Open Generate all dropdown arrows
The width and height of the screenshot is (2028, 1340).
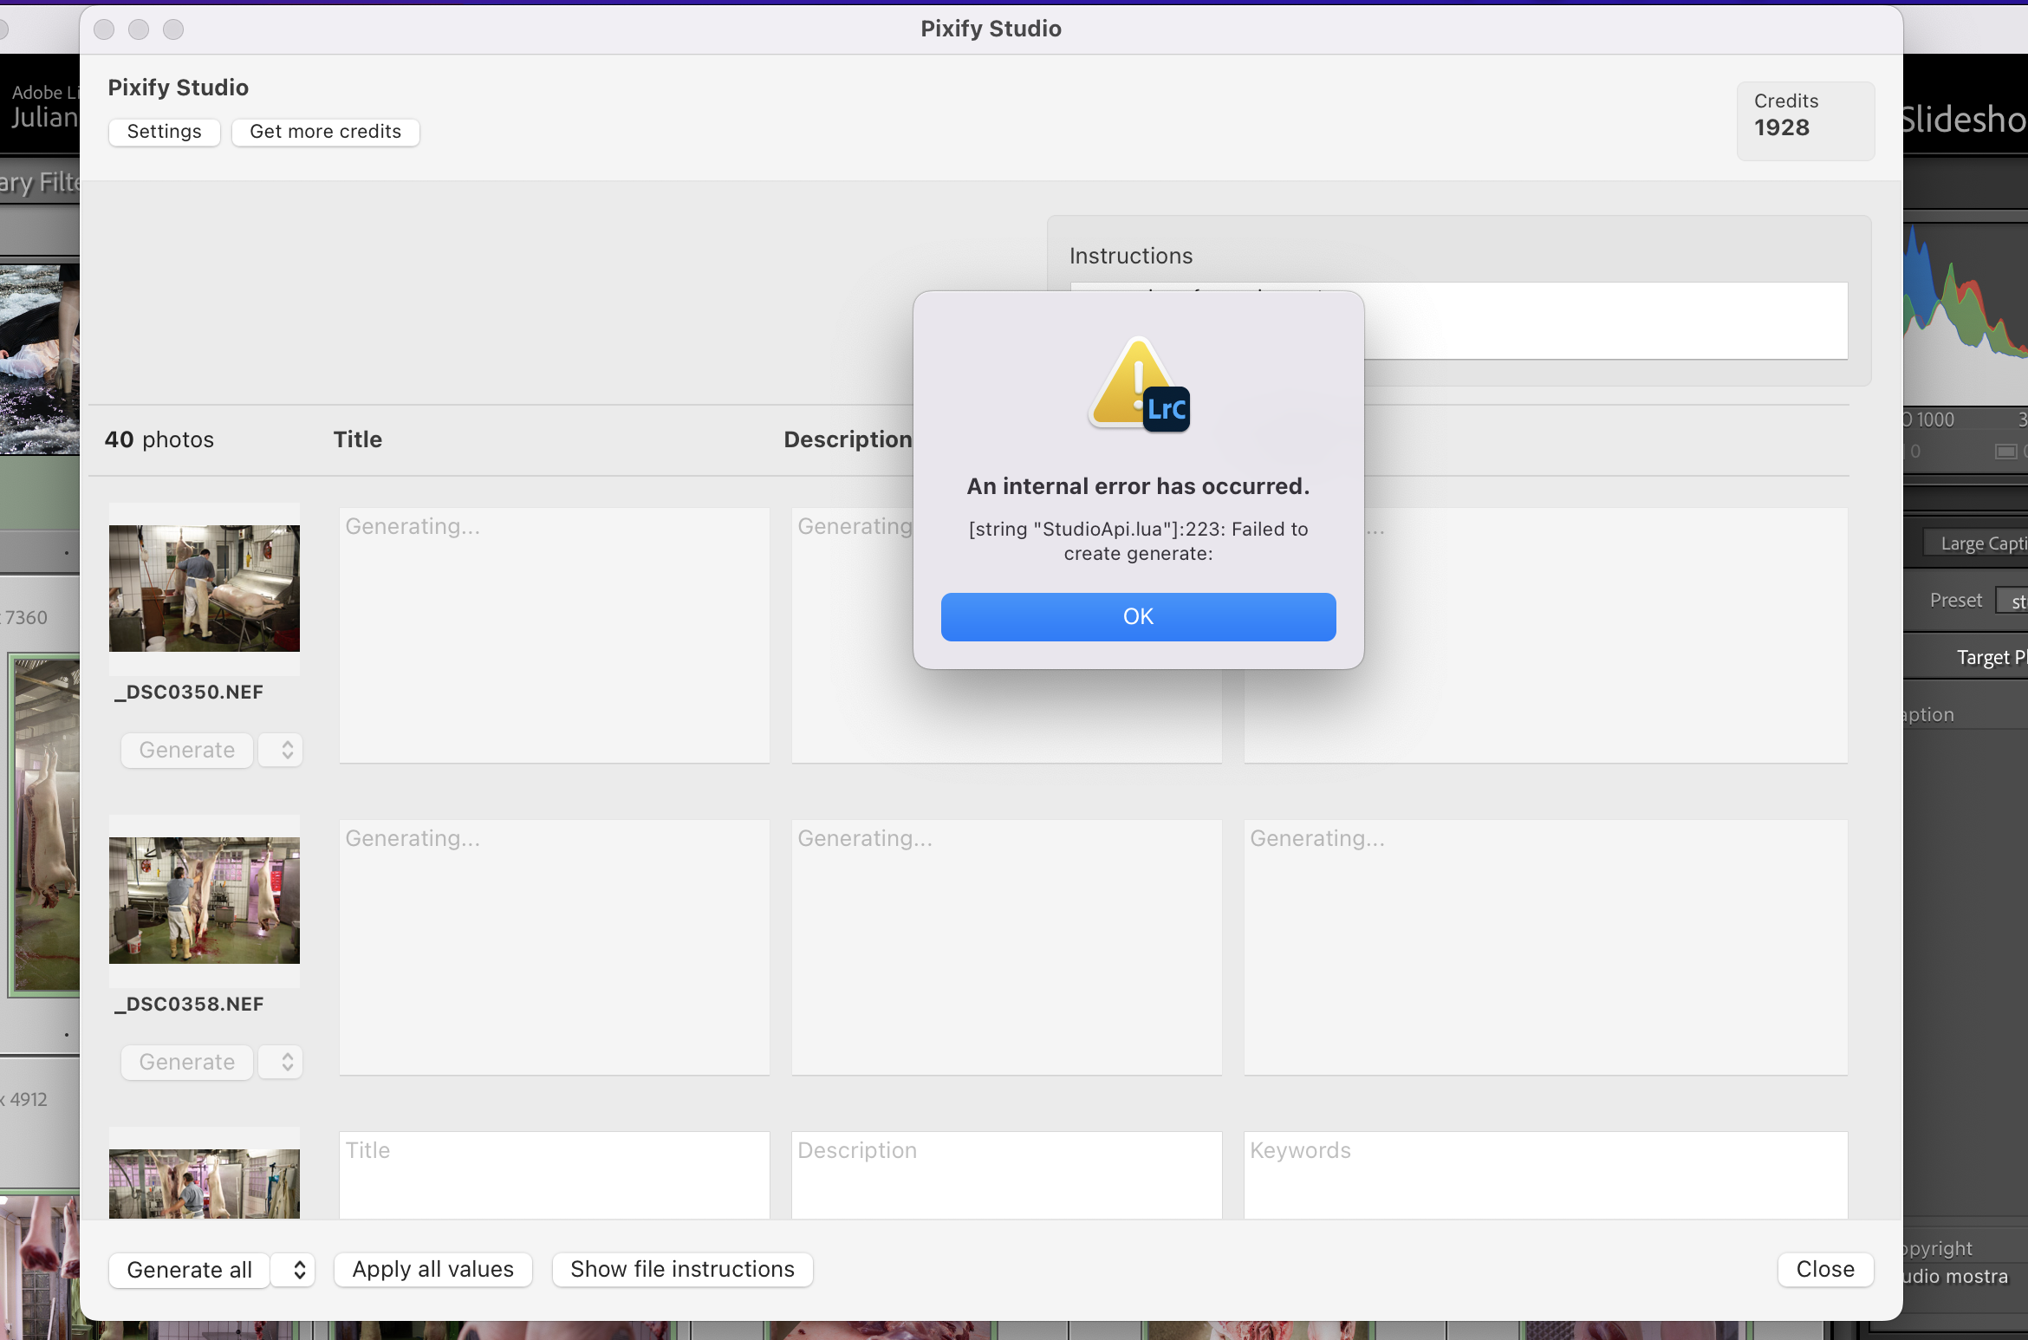click(x=298, y=1270)
